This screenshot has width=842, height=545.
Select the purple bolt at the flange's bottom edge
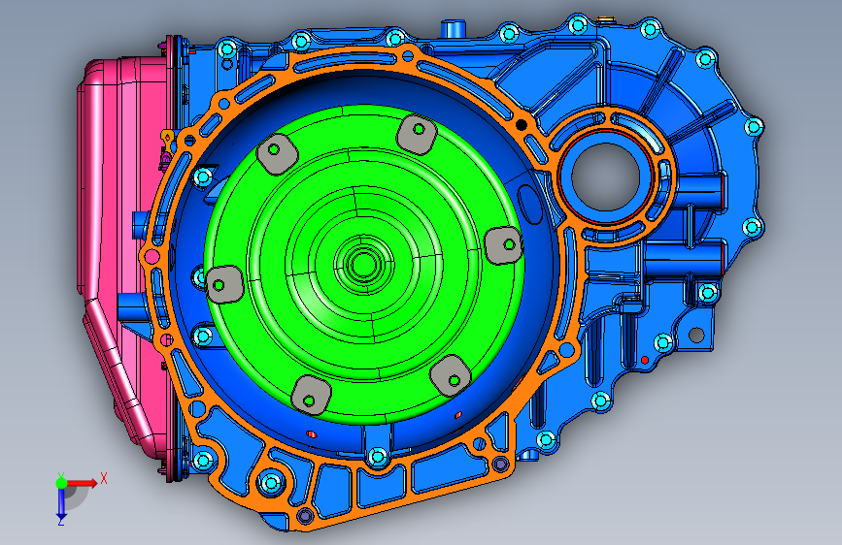(x=305, y=516)
